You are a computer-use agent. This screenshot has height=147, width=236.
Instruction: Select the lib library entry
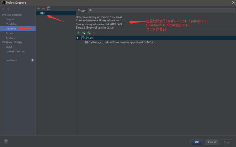coord(46,13)
